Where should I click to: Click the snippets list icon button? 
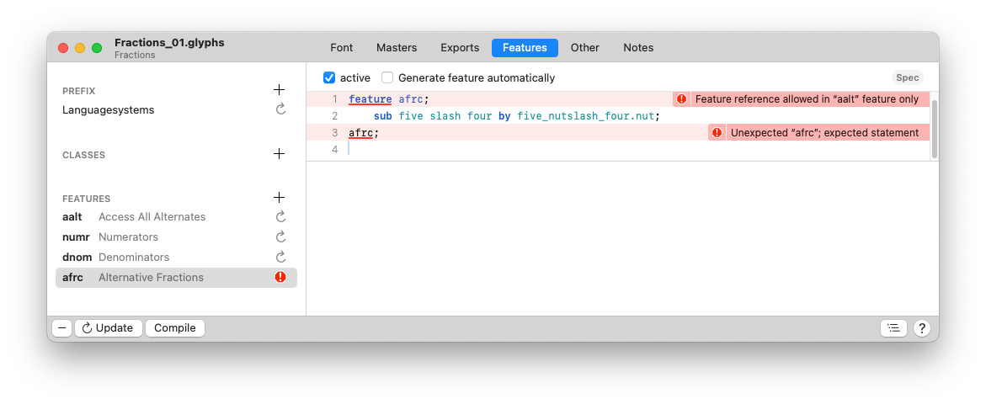pos(893,328)
